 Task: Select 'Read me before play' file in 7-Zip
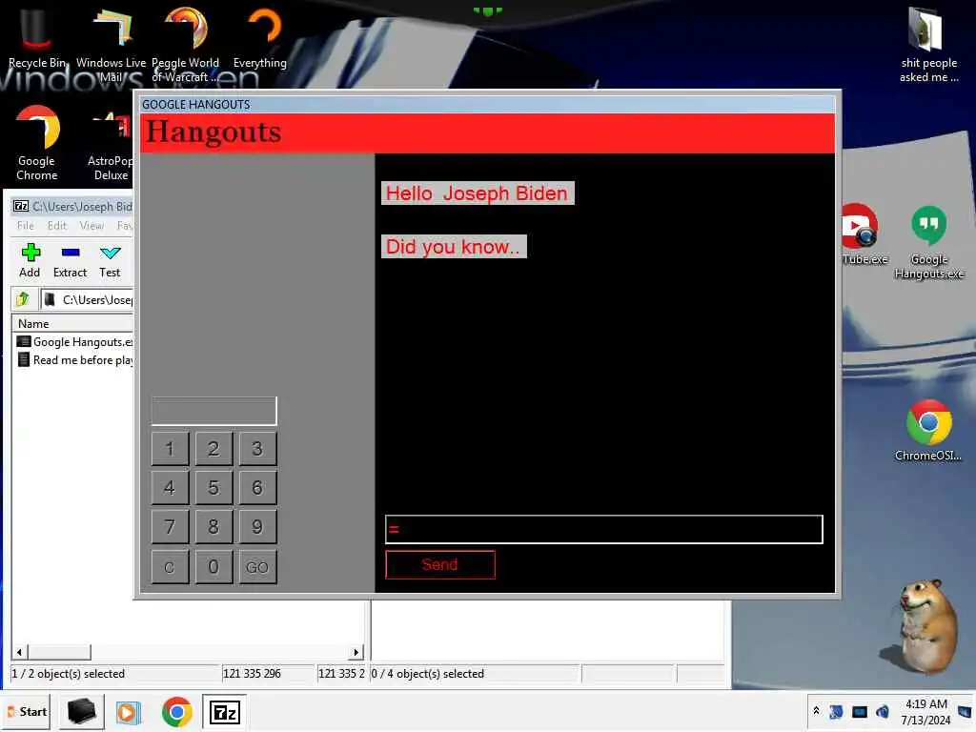(x=74, y=359)
